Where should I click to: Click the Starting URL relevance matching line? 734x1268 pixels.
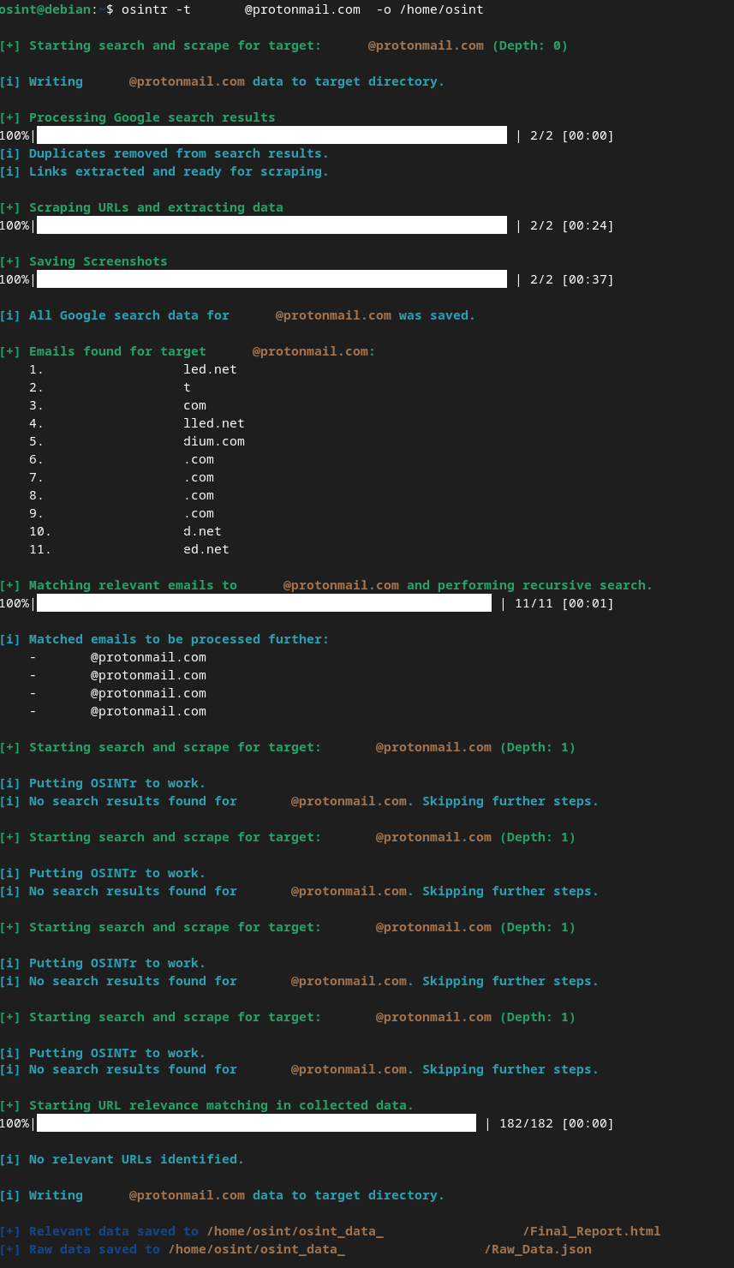coord(221,1105)
